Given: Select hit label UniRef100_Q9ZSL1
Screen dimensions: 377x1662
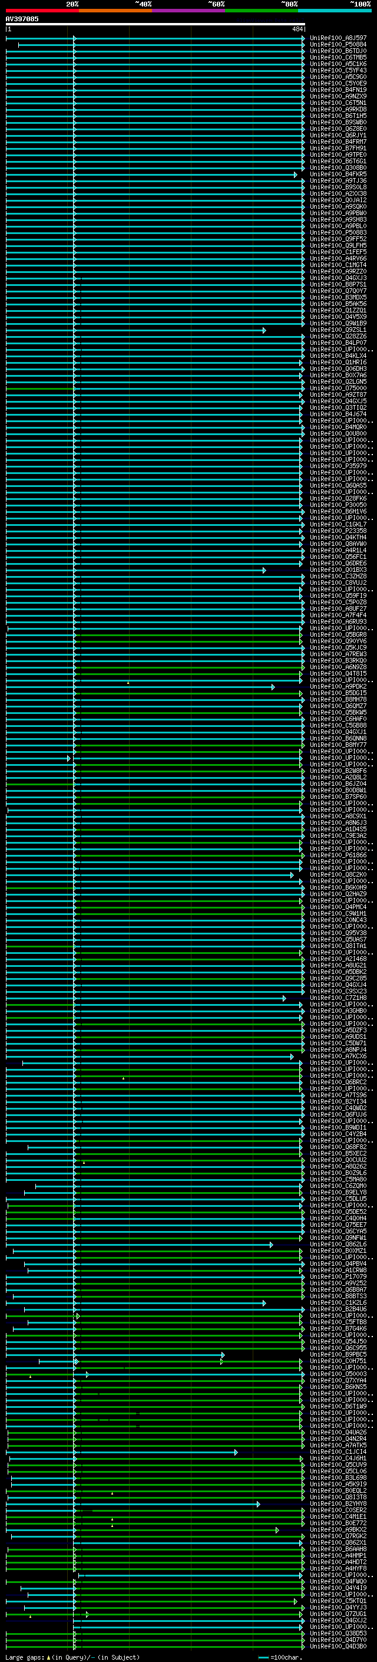Looking at the screenshot, I should pyautogui.click(x=338, y=330).
